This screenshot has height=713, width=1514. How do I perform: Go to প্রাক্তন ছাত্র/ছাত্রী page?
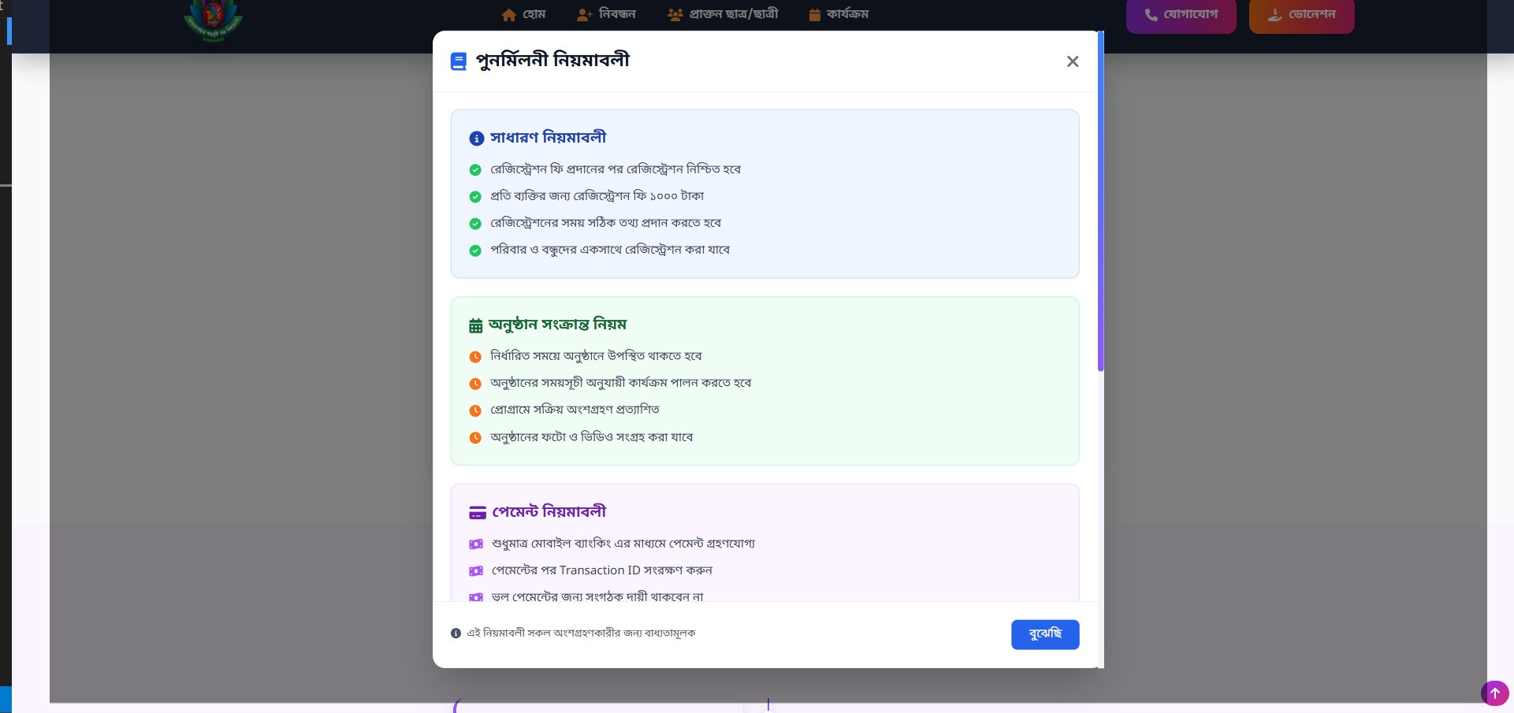pos(723,14)
